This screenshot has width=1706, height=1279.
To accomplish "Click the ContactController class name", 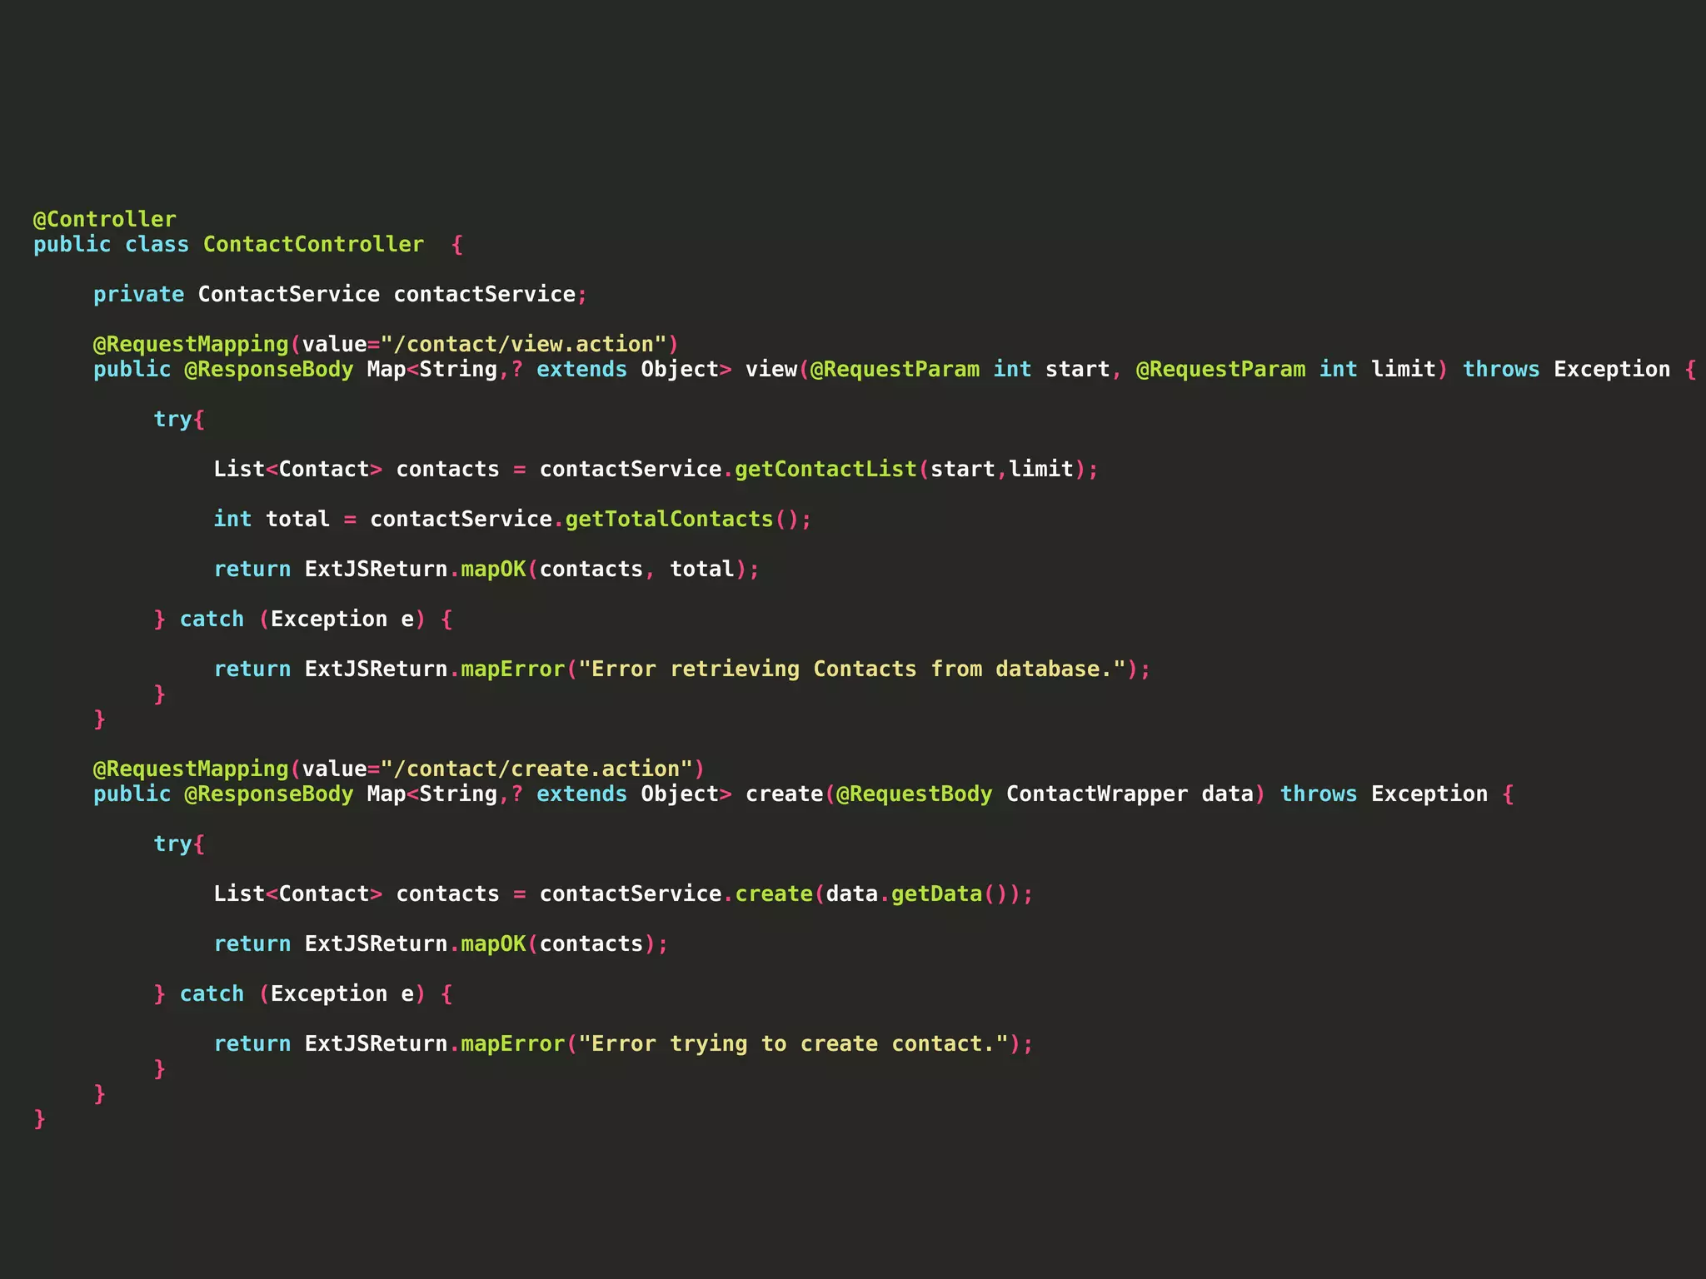I will pyautogui.click(x=313, y=244).
